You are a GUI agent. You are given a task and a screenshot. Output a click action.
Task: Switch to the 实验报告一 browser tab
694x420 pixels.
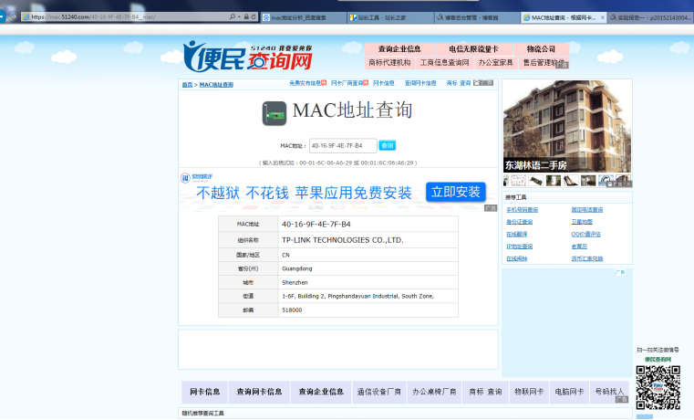[x=650, y=17]
